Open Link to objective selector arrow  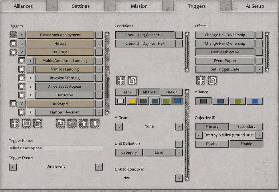tap(179, 178)
